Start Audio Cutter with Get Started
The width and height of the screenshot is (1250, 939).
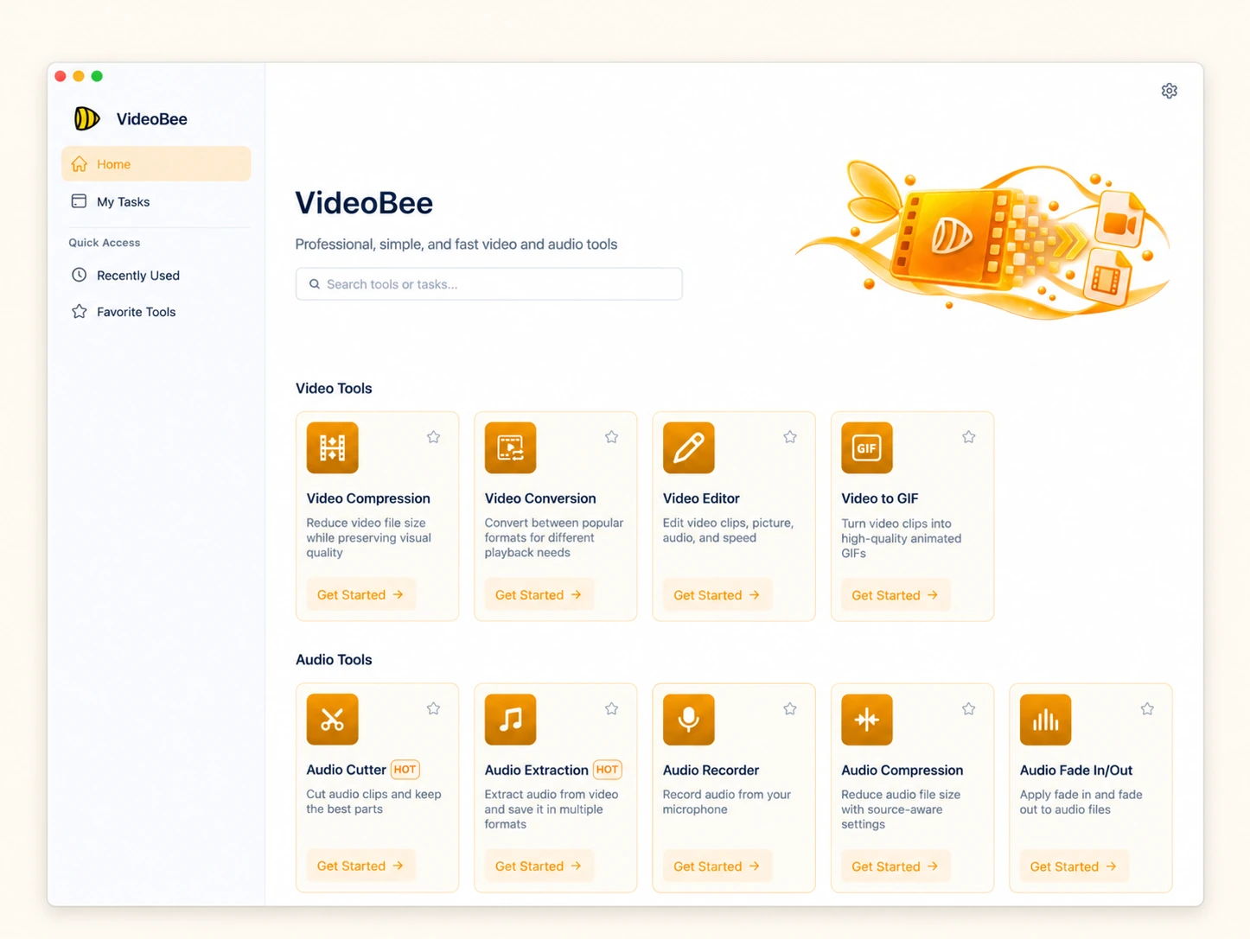coord(360,866)
